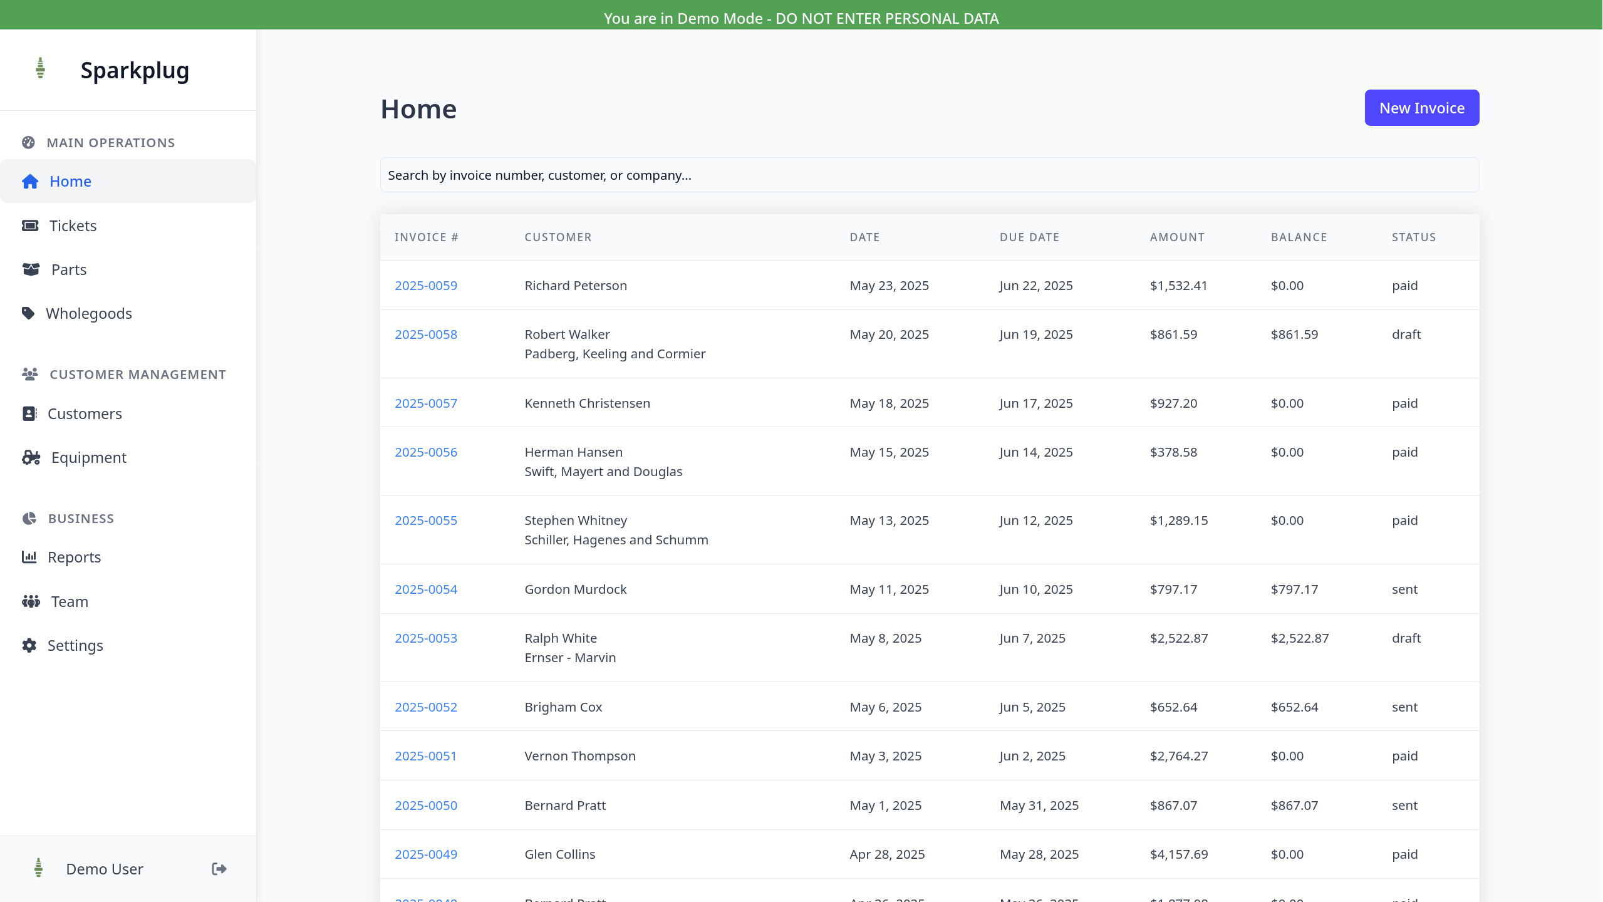Click the Reports chart icon
Viewport: 1603px width, 902px height.
pyautogui.click(x=29, y=557)
